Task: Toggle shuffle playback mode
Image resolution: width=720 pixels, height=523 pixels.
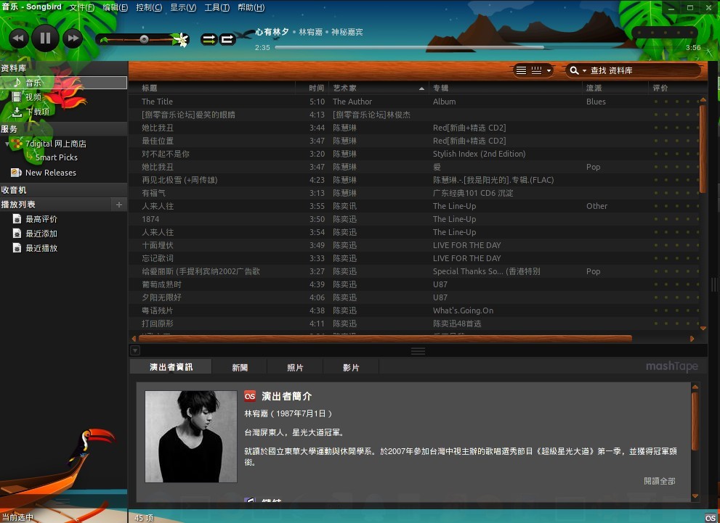Action: tap(209, 39)
